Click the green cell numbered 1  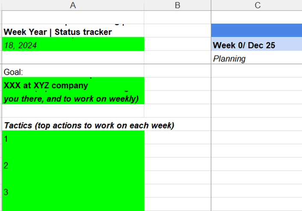(x=73, y=138)
